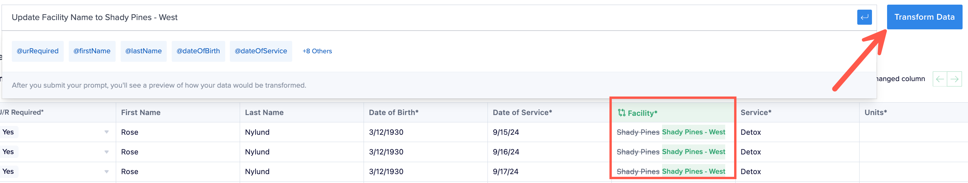This screenshot has height=183, width=968.
Task: Open U/R Required dropdown for 9/17/24 row
Action: (106, 171)
